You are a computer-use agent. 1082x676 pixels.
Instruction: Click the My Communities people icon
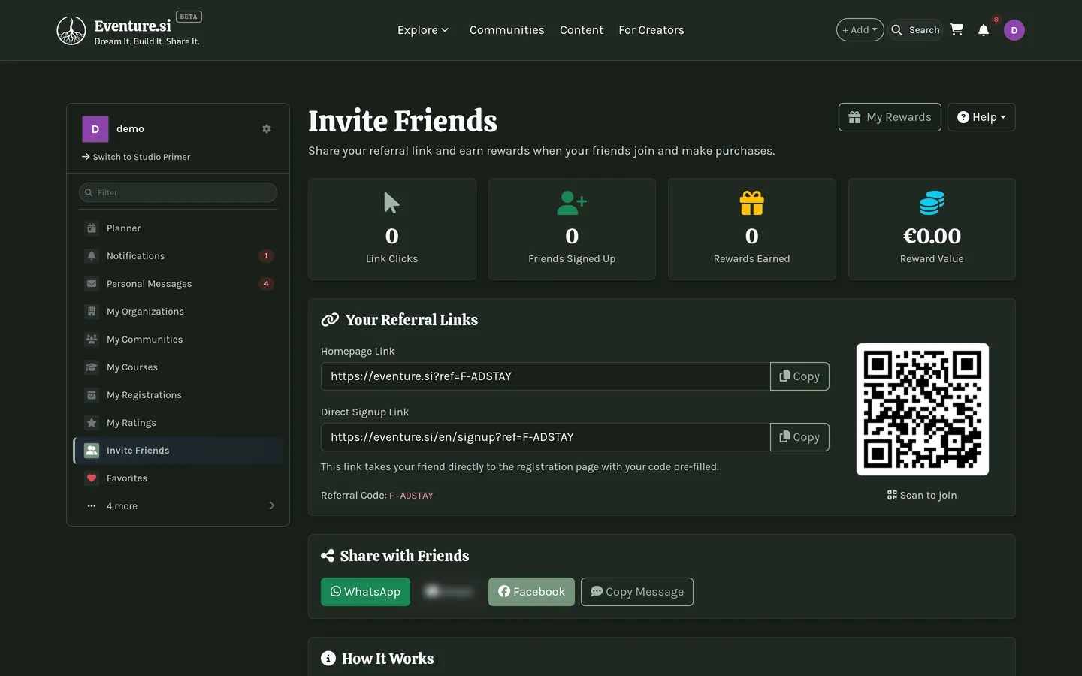tap(92, 340)
